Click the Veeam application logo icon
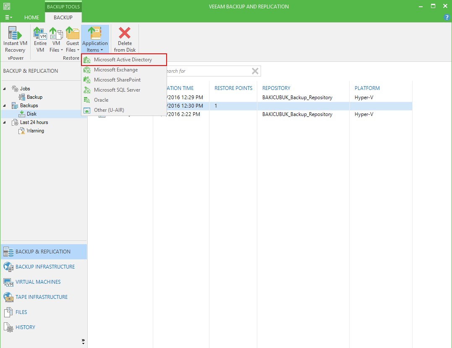The width and height of the screenshot is (452, 348). (x=7, y=6)
